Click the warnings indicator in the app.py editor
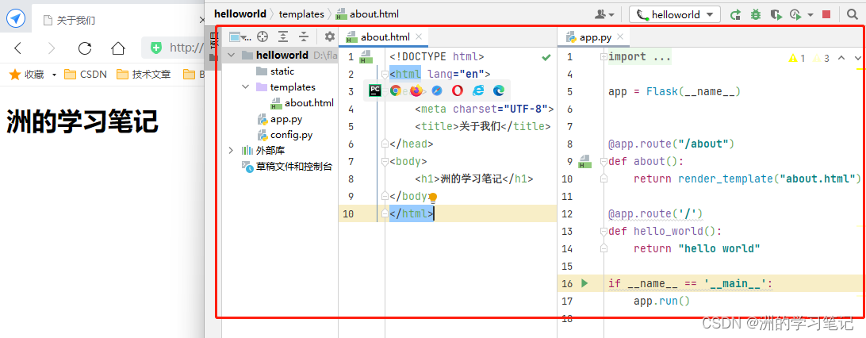 pos(797,58)
